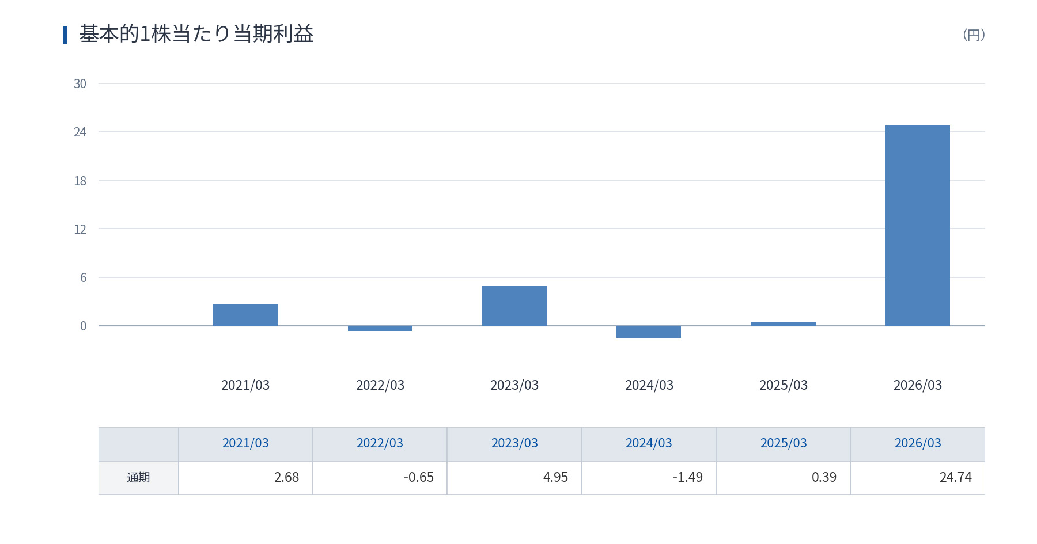Click y-axis label 18
This screenshot has width=1037, height=544.
pos(80,181)
